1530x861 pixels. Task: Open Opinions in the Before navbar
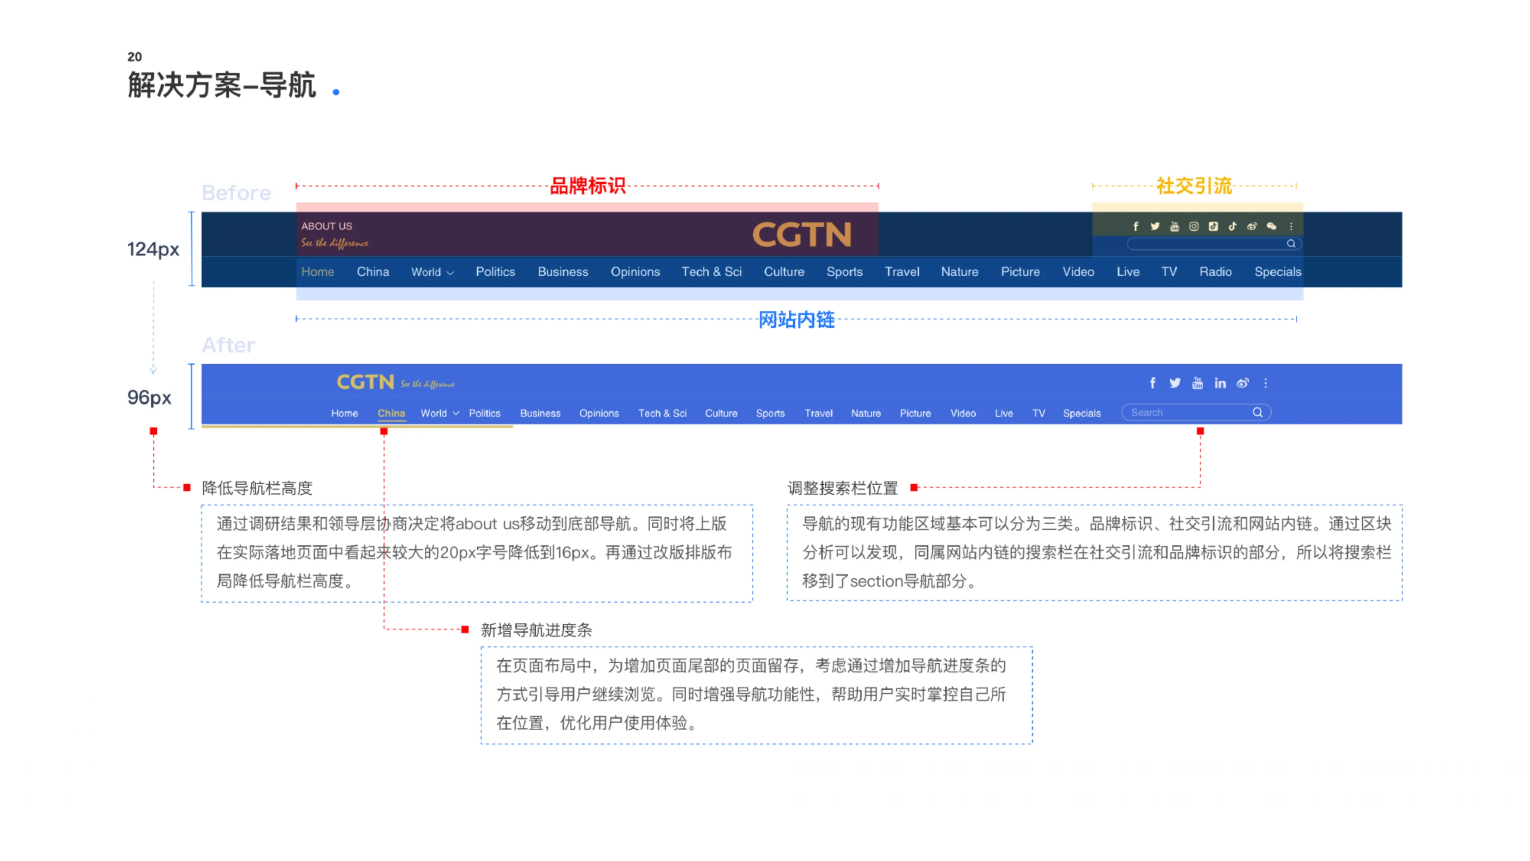tap(635, 271)
